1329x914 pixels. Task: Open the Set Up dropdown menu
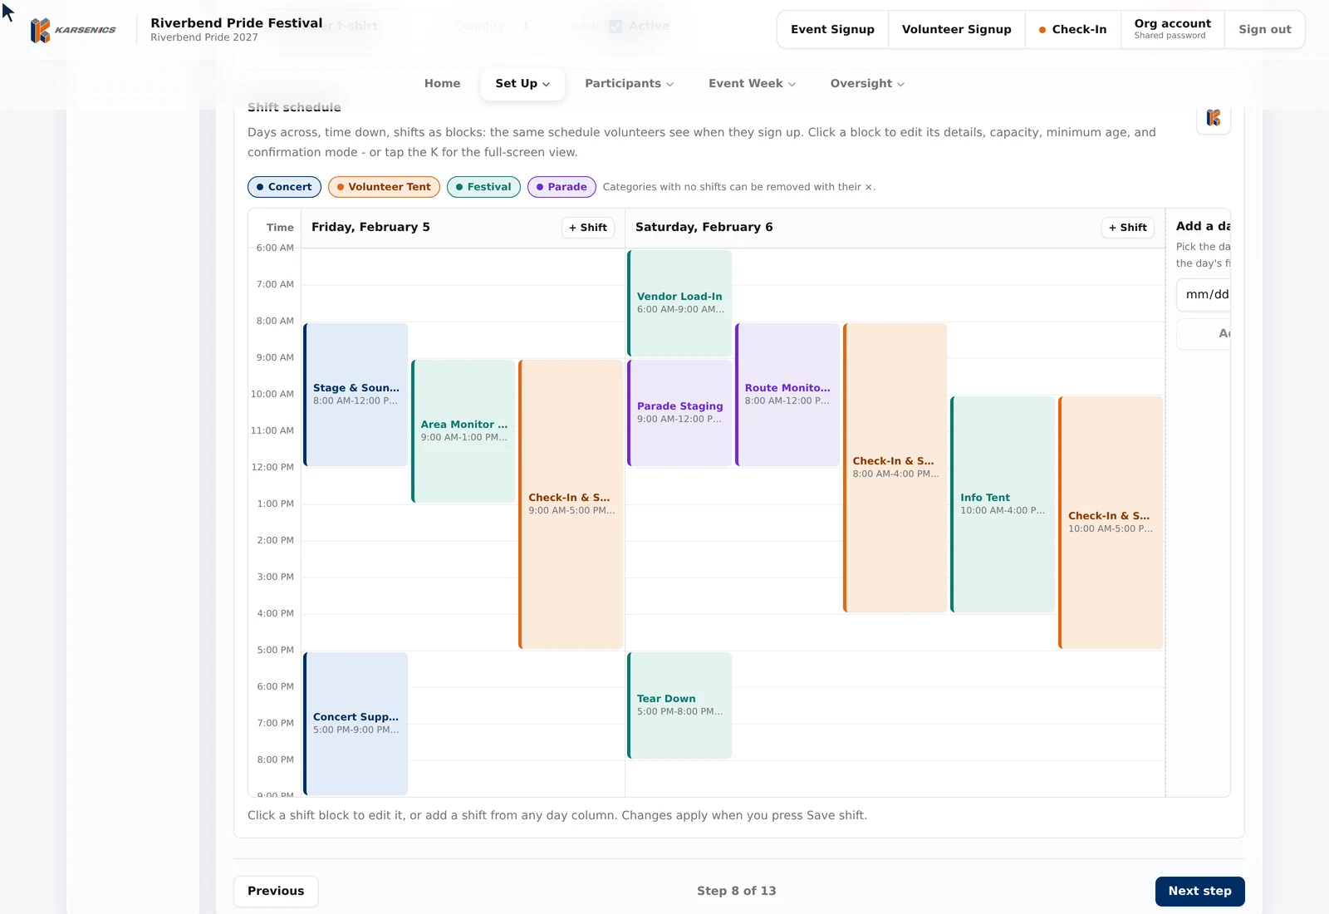(522, 84)
